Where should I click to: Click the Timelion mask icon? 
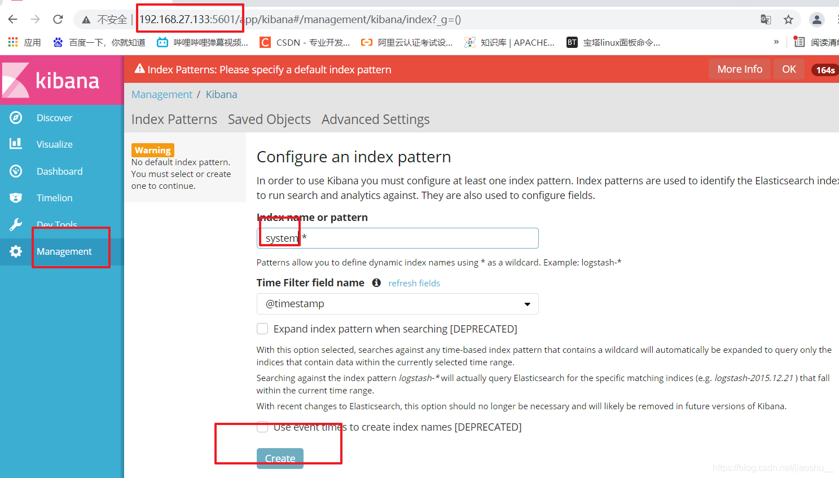pos(16,198)
